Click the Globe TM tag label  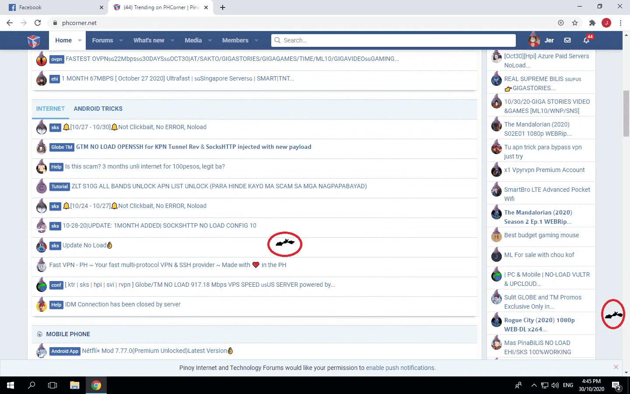[x=62, y=147]
